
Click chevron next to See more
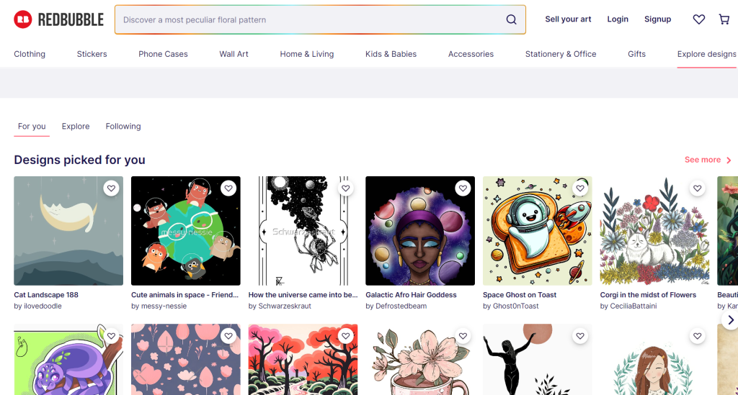click(729, 160)
